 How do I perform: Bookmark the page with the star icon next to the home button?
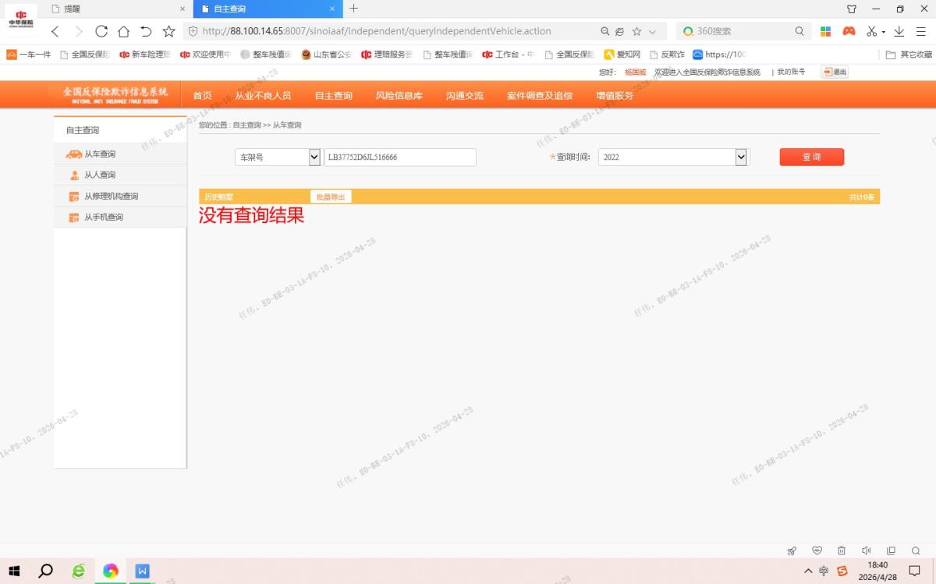tap(168, 31)
